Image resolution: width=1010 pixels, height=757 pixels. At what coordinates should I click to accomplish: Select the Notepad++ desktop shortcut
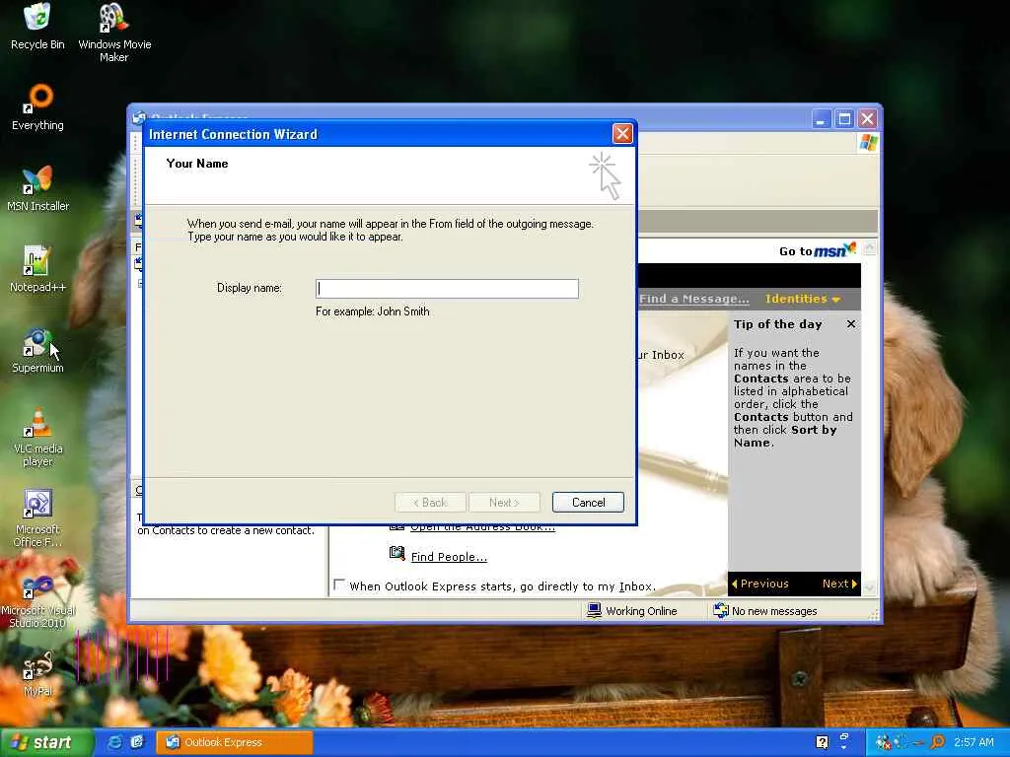(x=37, y=269)
